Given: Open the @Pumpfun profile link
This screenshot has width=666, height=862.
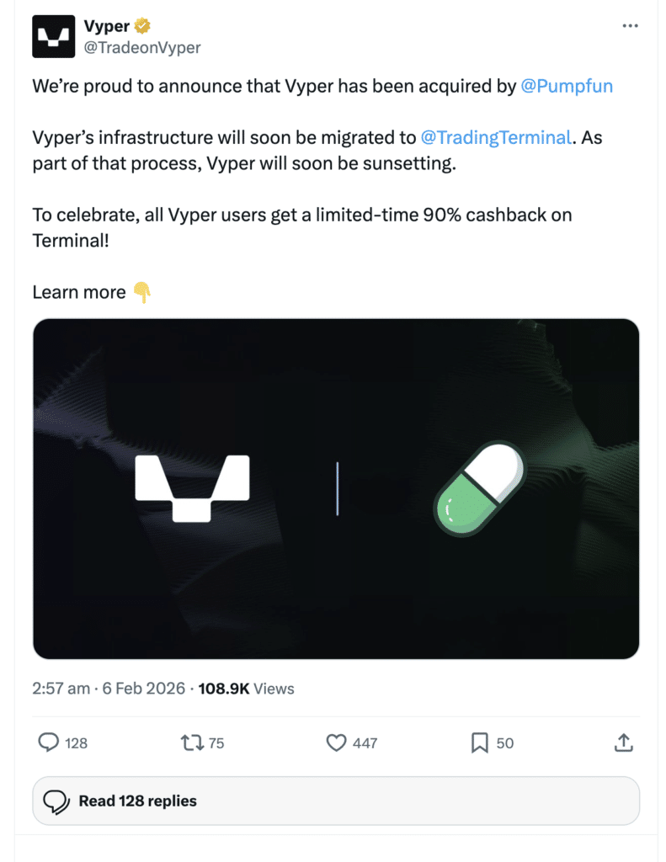Looking at the screenshot, I should (567, 86).
